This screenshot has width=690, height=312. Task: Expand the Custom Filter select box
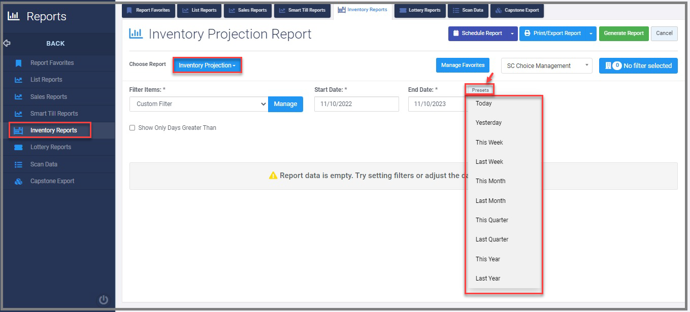[x=199, y=104]
